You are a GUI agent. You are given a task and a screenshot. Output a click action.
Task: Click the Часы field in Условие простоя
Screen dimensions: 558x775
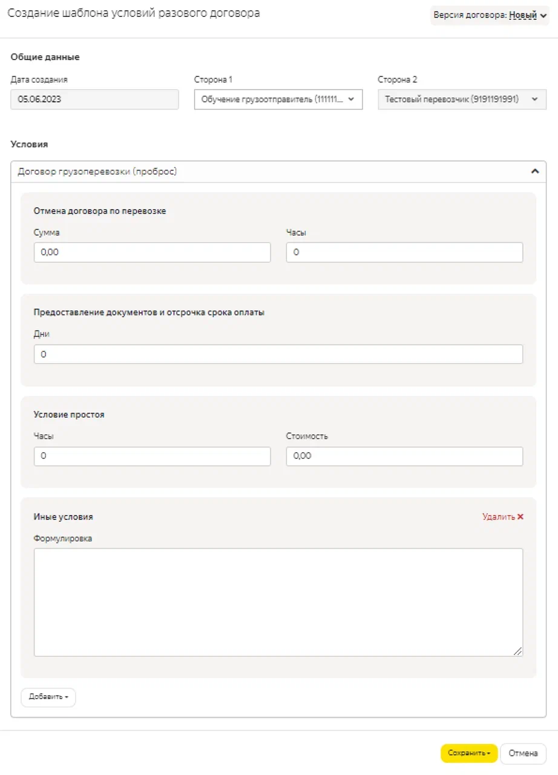152,456
